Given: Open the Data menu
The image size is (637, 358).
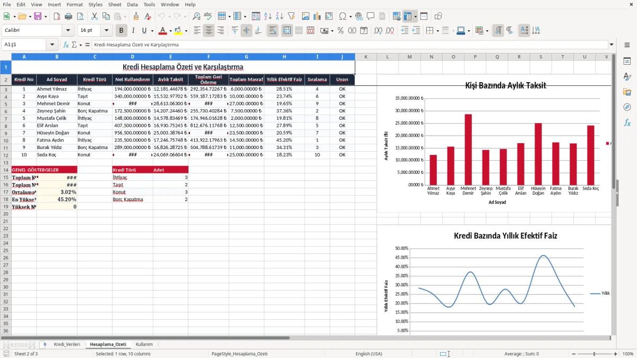Looking at the screenshot, I should click(x=132, y=4).
